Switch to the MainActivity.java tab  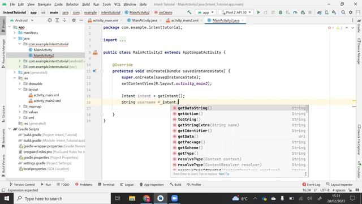point(145,20)
